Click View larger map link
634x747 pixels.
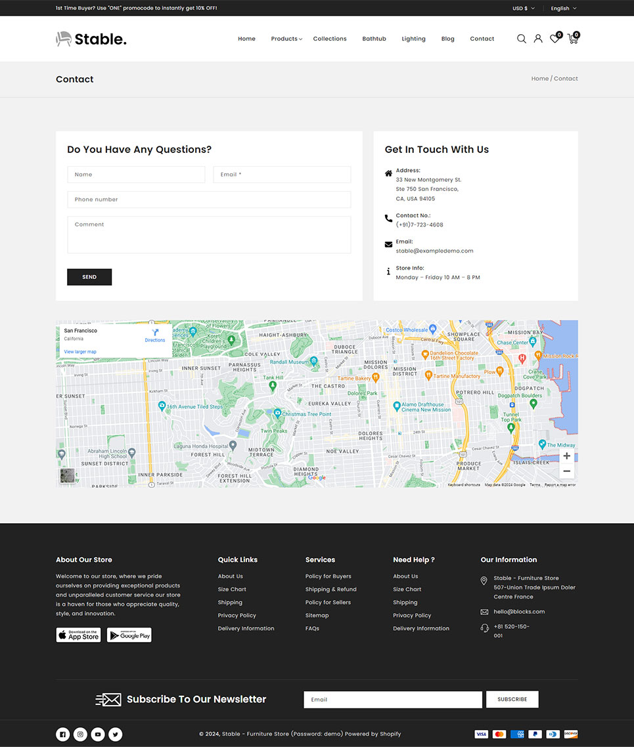[x=80, y=352]
